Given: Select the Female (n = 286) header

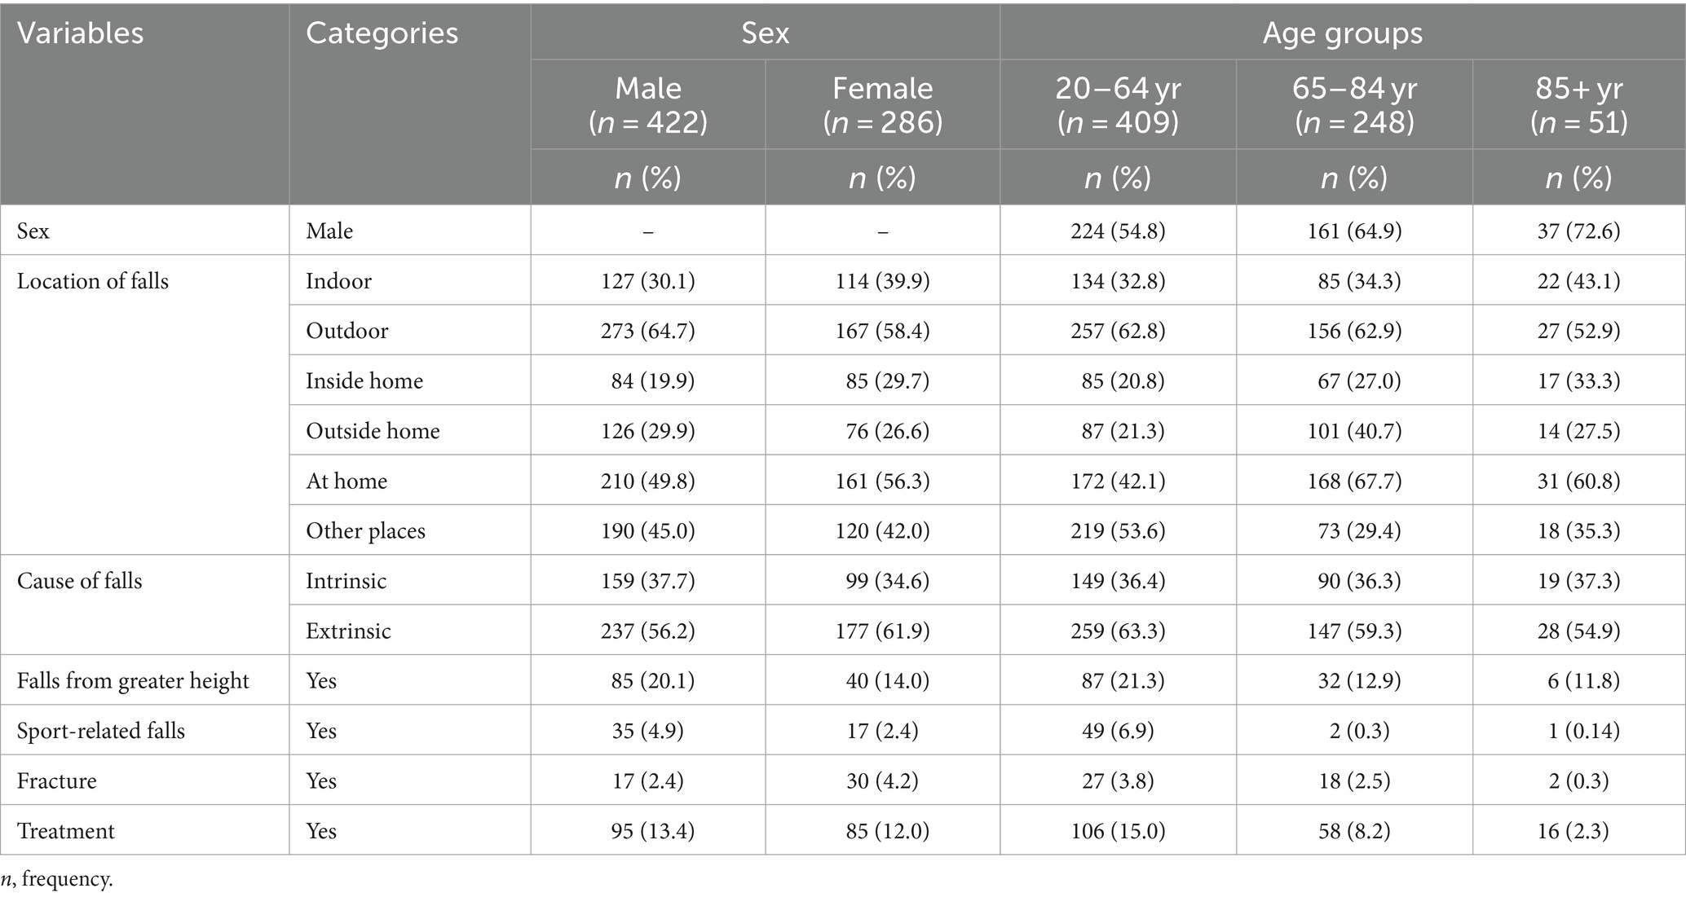Looking at the screenshot, I should (883, 104).
